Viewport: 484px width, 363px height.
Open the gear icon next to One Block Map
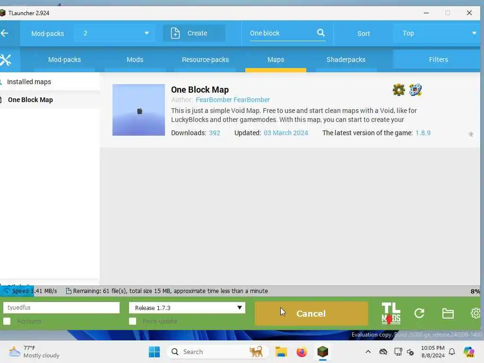pyautogui.click(x=398, y=90)
